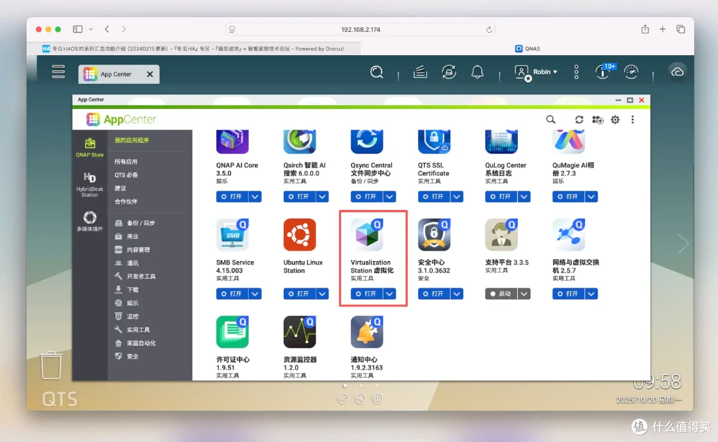The image size is (718, 442).
Task: Select QNAP Store in the sidebar
Action: click(90, 148)
